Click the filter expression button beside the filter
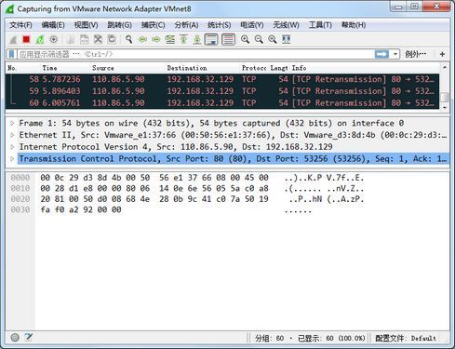This screenshot has width=455, height=349. [416, 54]
